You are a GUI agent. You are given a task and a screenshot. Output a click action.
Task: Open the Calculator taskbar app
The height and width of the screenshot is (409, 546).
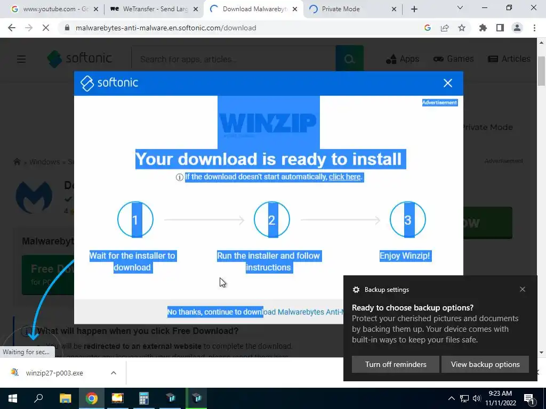pyautogui.click(x=144, y=398)
